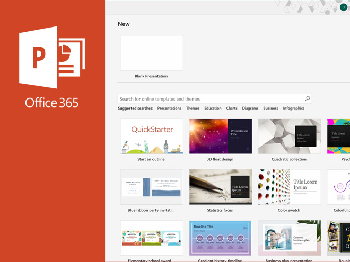Search suggested term Presentations
350x262 pixels.
coord(169,108)
